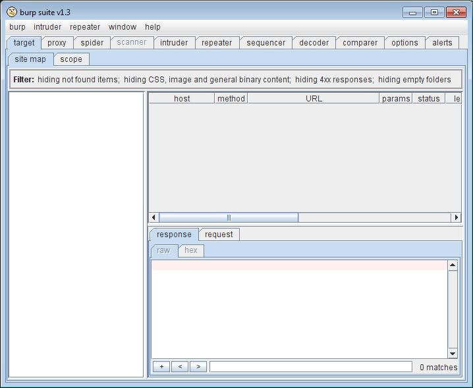Click the search text input field
The height and width of the screenshot is (388, 473).
[310, 367]
